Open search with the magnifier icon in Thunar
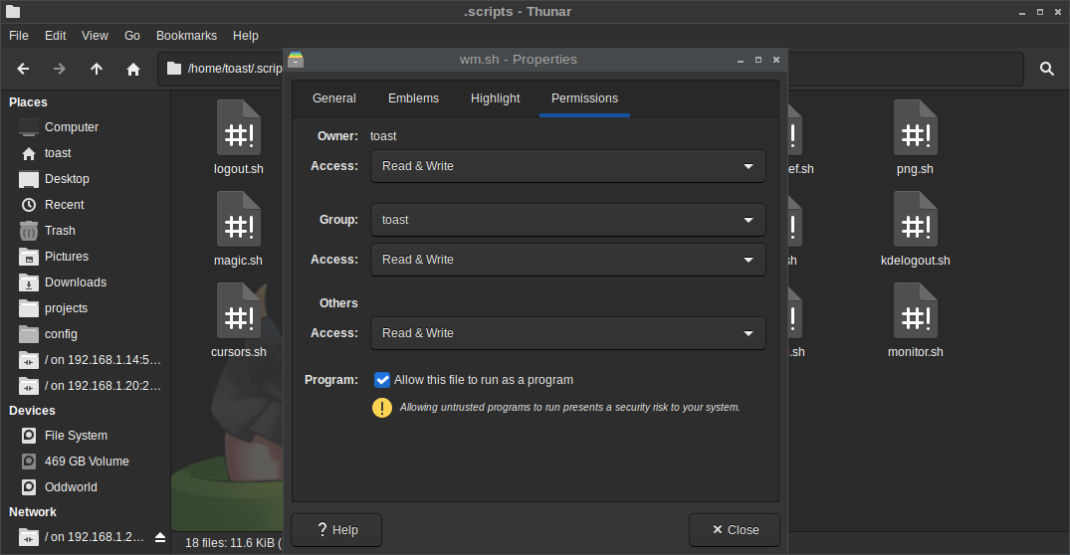The image size is (1070, 555). (1047, 69)
